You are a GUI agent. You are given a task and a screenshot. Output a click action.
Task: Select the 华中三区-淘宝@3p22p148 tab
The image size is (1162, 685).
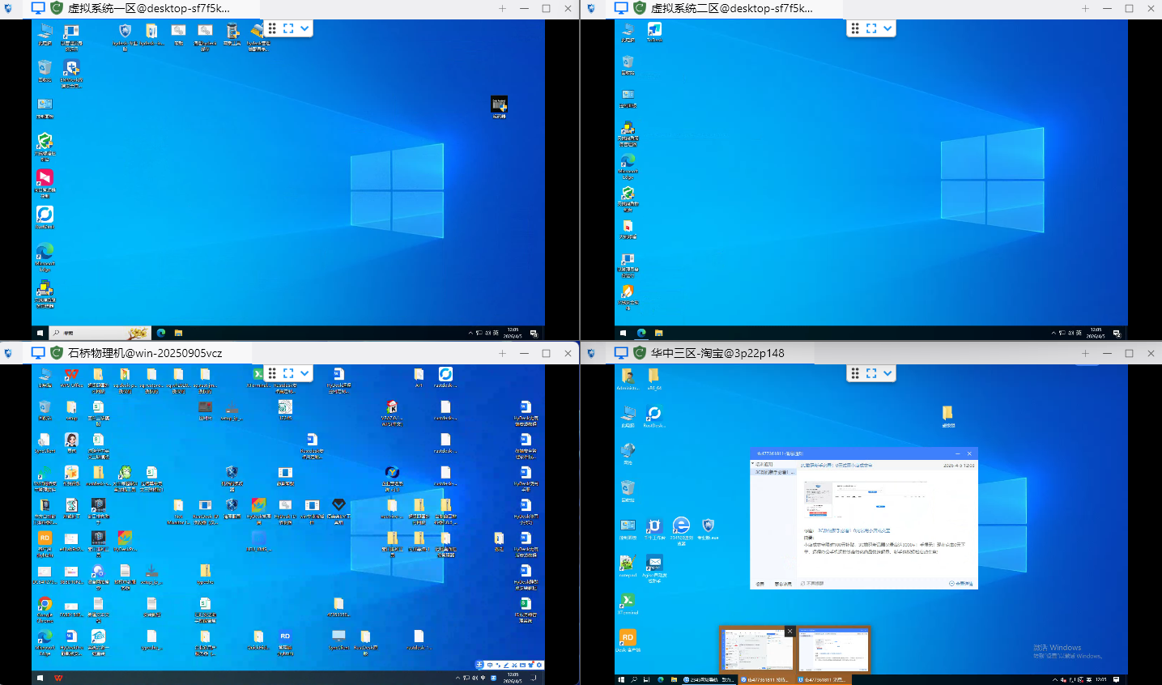pyautogui.click(x=717, y=353)
